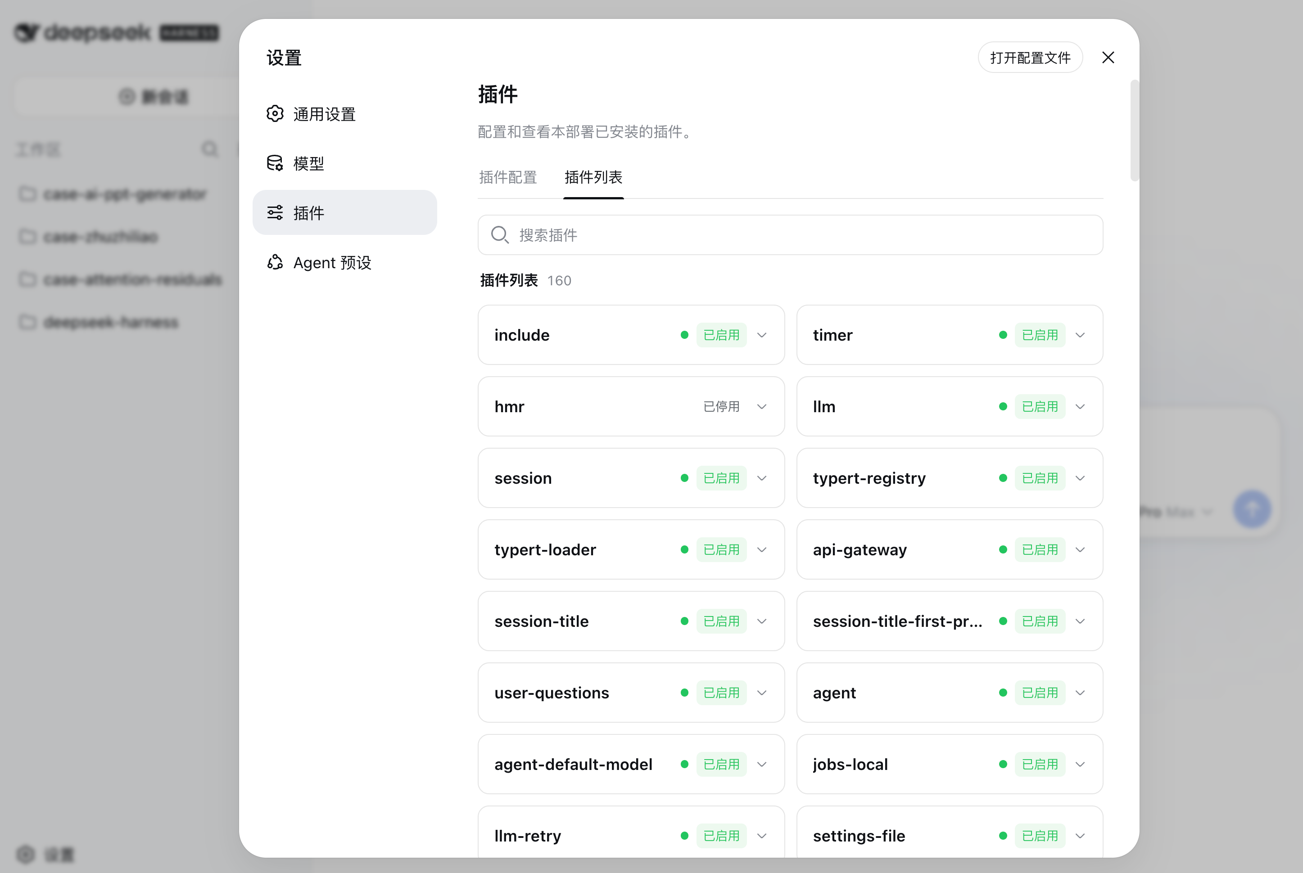Close the settings dialog

click(1108, 57)
